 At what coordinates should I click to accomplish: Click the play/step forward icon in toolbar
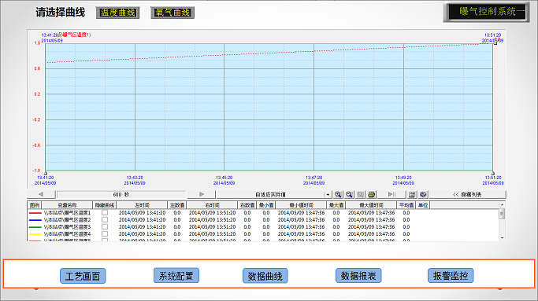[391, 194]
